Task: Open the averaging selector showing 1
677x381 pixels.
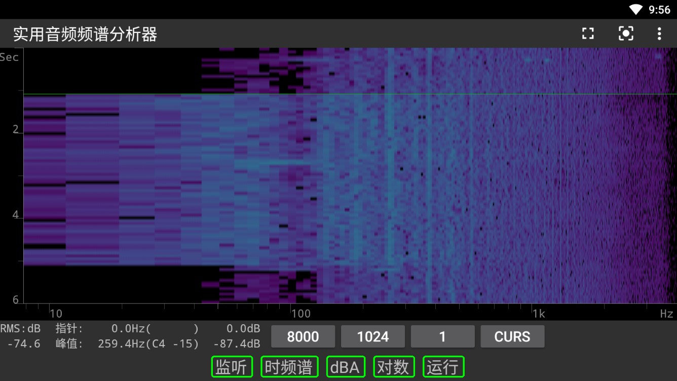Action: (x=442, y=336)
